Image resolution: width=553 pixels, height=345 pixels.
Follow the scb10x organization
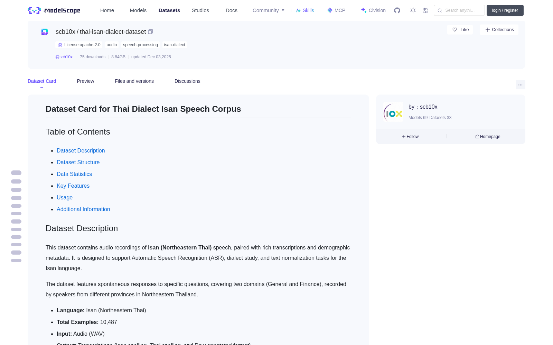pos(410,137)
